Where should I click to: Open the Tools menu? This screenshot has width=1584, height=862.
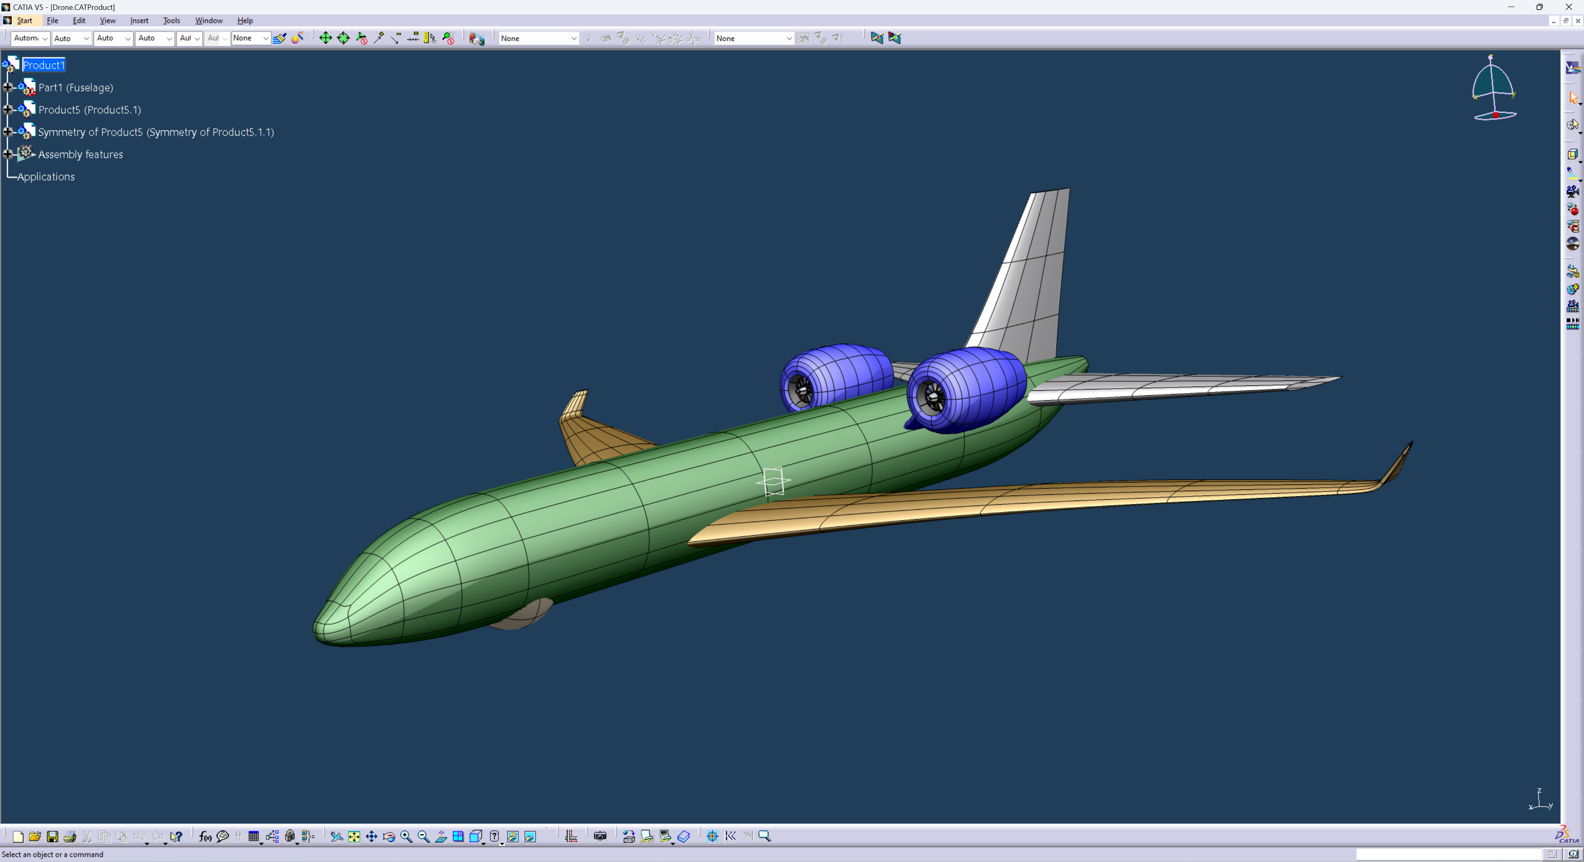tap(171, 20)
